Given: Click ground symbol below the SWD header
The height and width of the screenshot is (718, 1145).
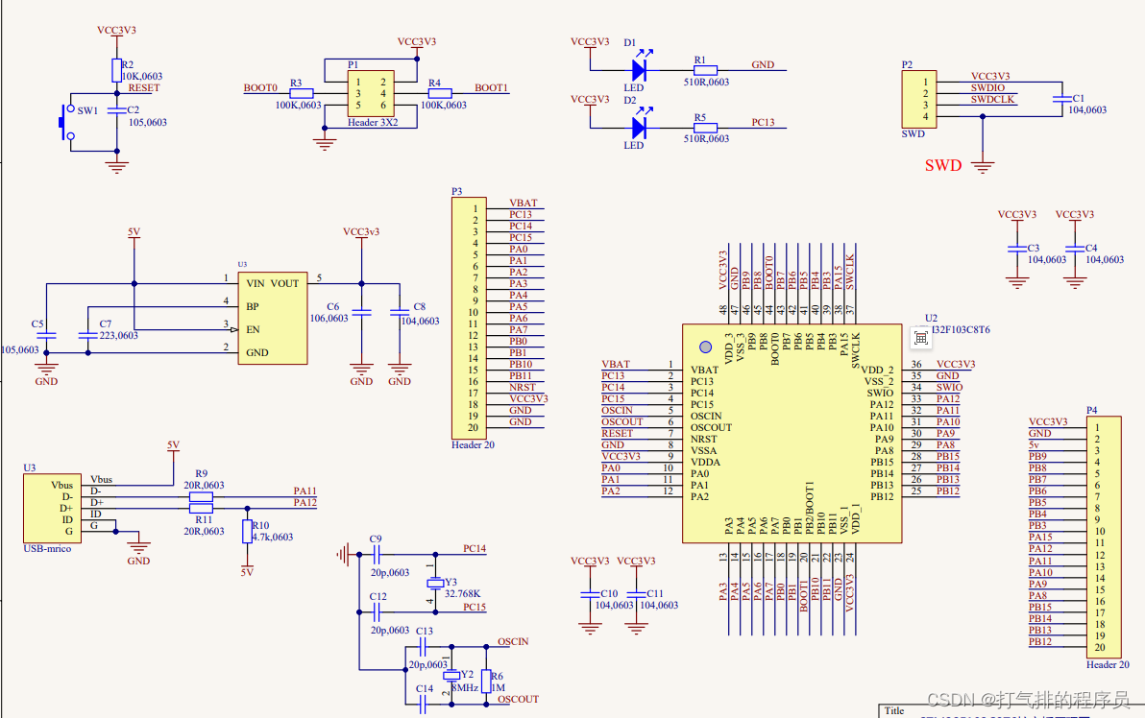Looking at the screenshot, I should (x=983, y=167).
